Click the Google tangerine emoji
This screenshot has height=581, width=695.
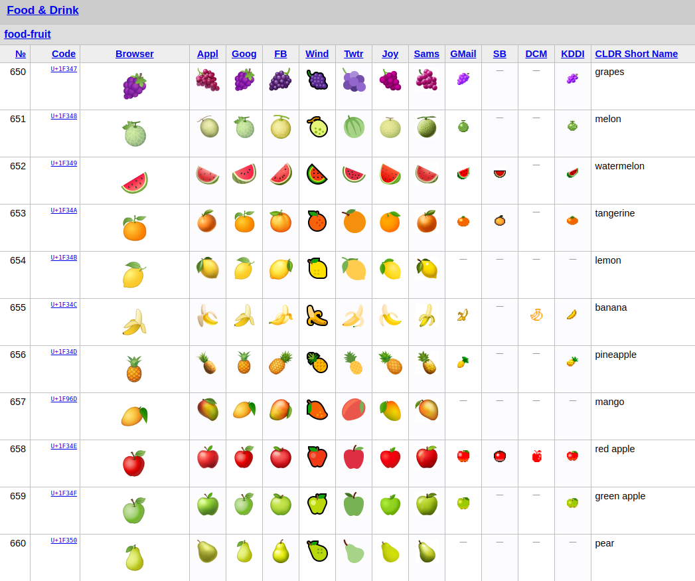pyautogui.click(x=244, y=221)
